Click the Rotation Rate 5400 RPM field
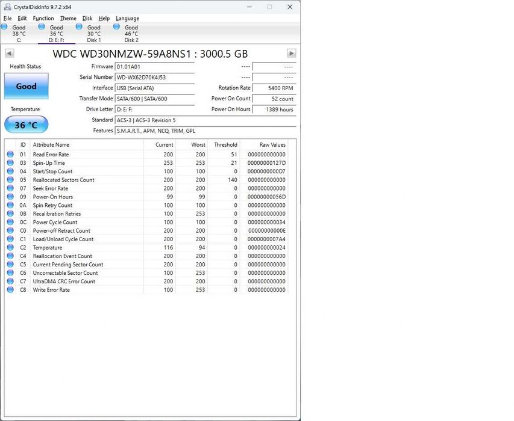Screen dimensions: 514x421 274,88
